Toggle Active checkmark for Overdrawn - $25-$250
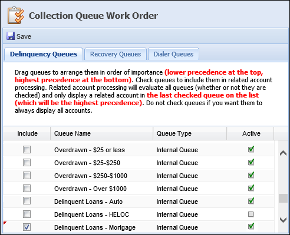 pos(251,162)
